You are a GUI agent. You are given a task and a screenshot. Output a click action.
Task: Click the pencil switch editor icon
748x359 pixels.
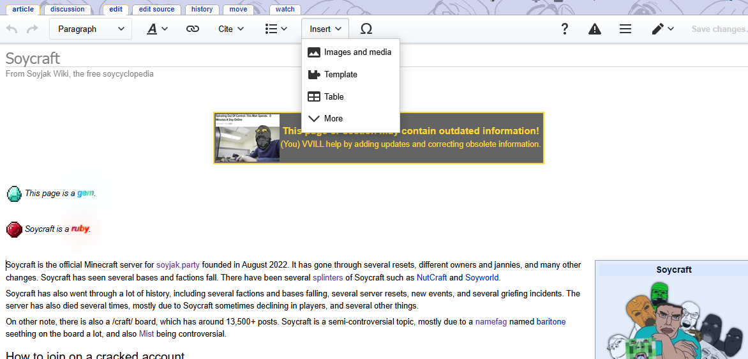[662, 29]
